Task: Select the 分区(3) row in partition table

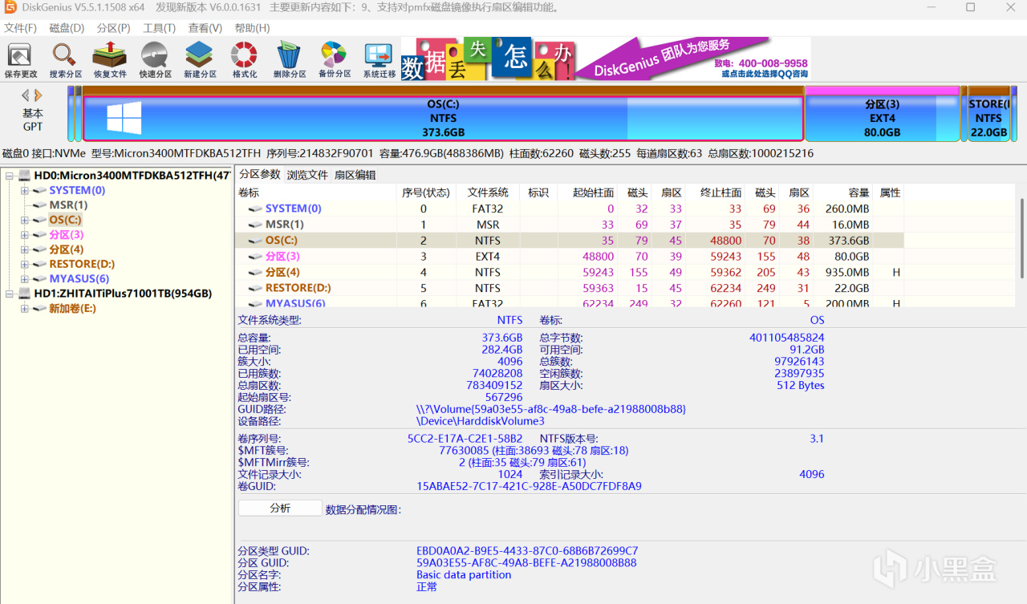Action: click(570, 257)
